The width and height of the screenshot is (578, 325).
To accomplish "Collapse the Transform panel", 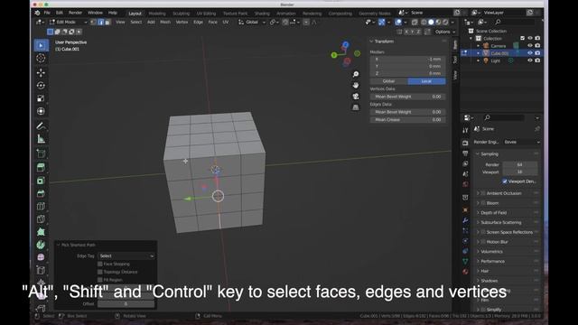I will [371, 42].
